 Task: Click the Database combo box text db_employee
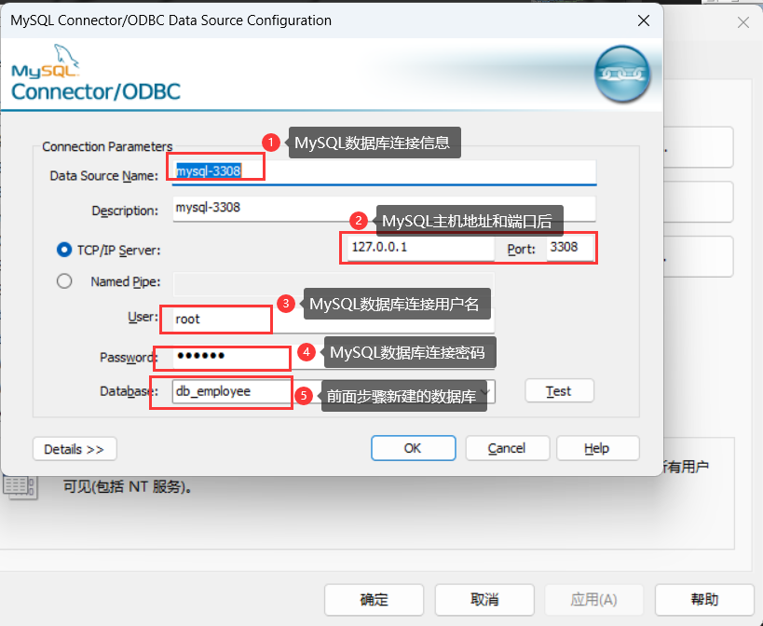tap(213, 391)
